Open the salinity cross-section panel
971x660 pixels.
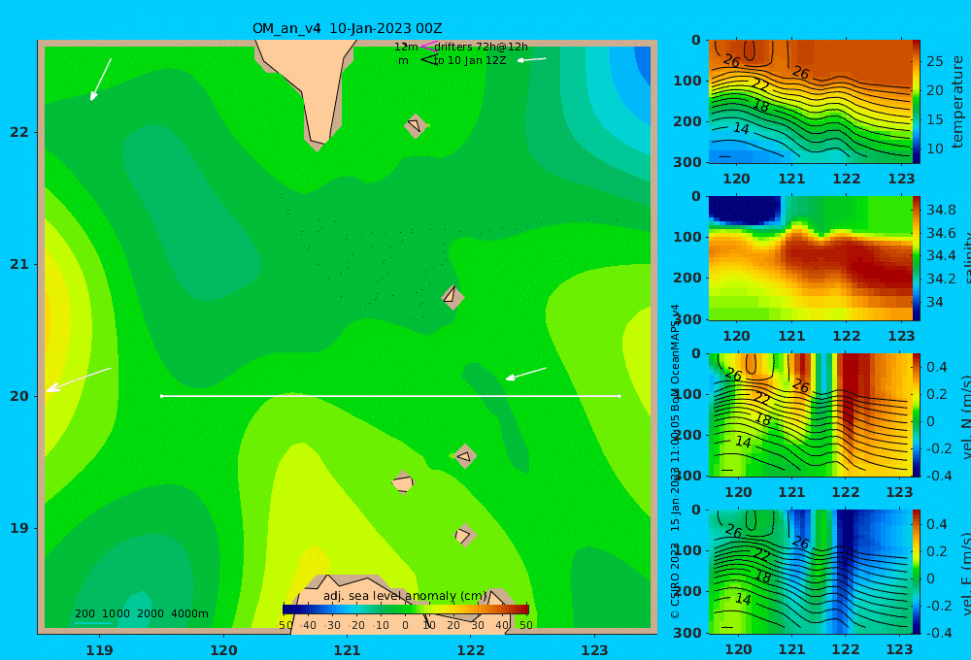pos(810,258)
